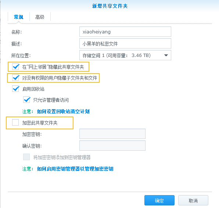This screenshot has width=219, height=208.
Task: Click the 名称 field containing xiaoheiyang
Action: (x=125, y=32)
